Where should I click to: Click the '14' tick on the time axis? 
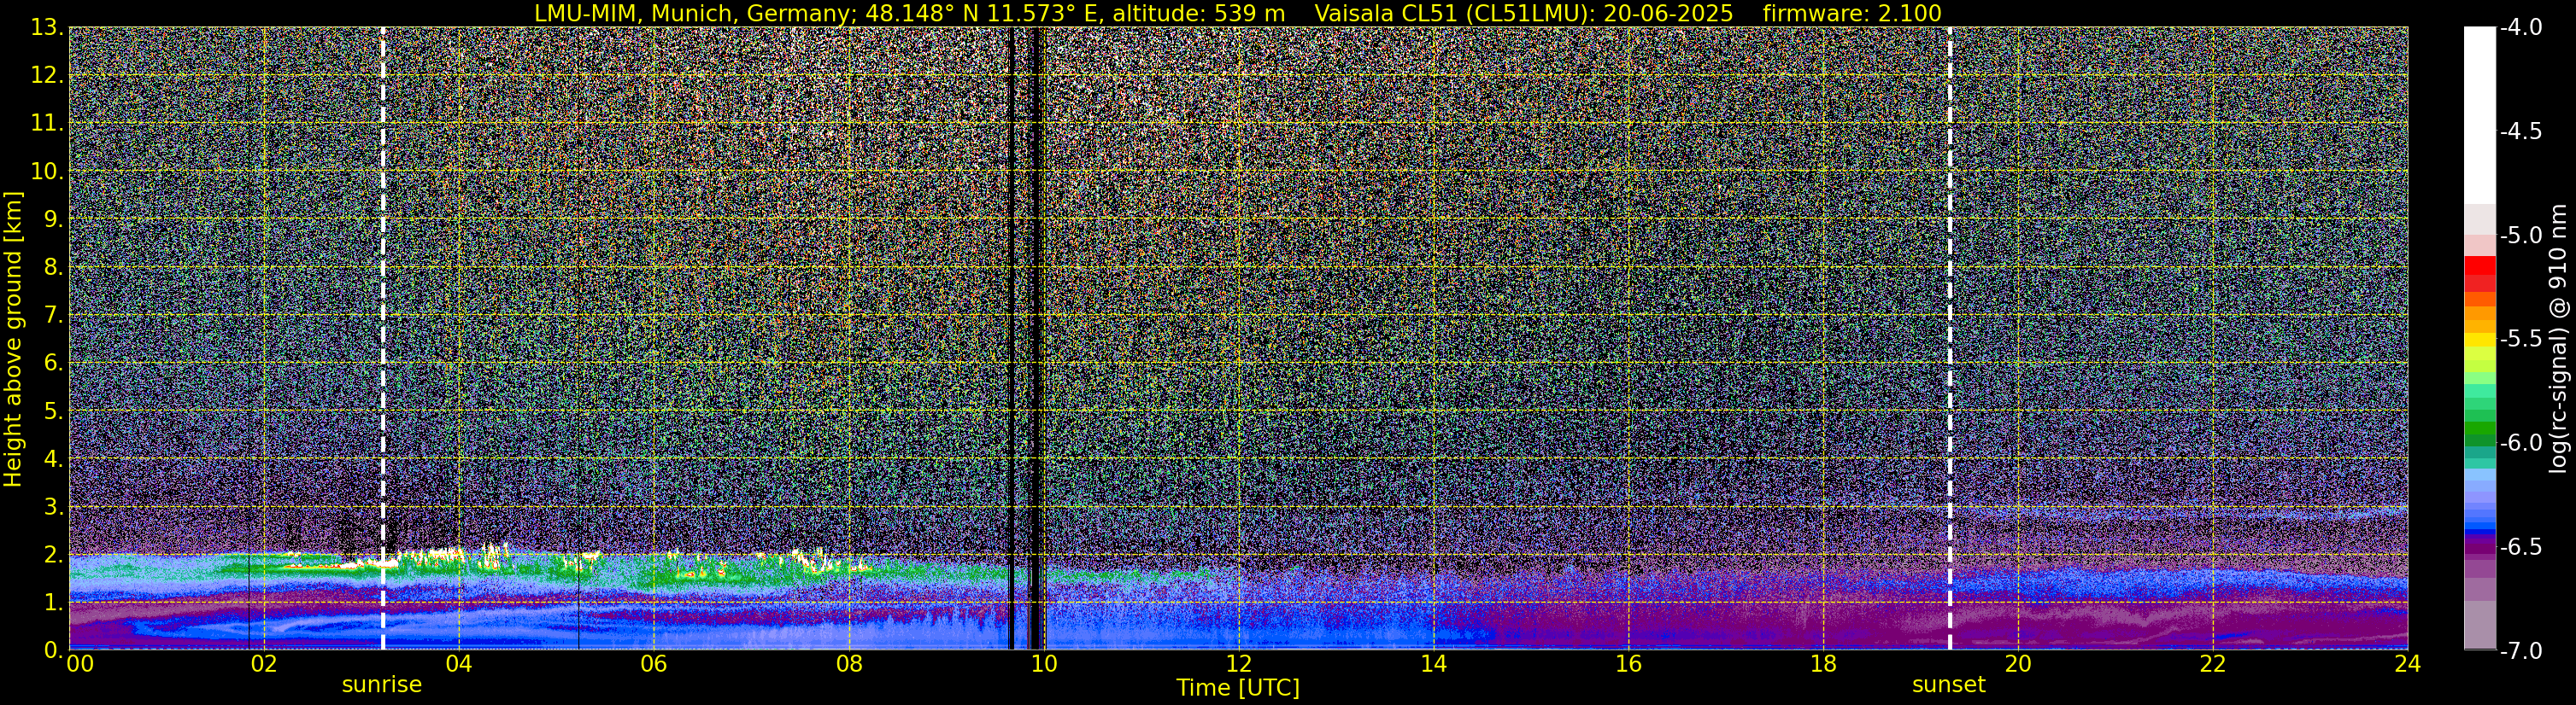1433,664
